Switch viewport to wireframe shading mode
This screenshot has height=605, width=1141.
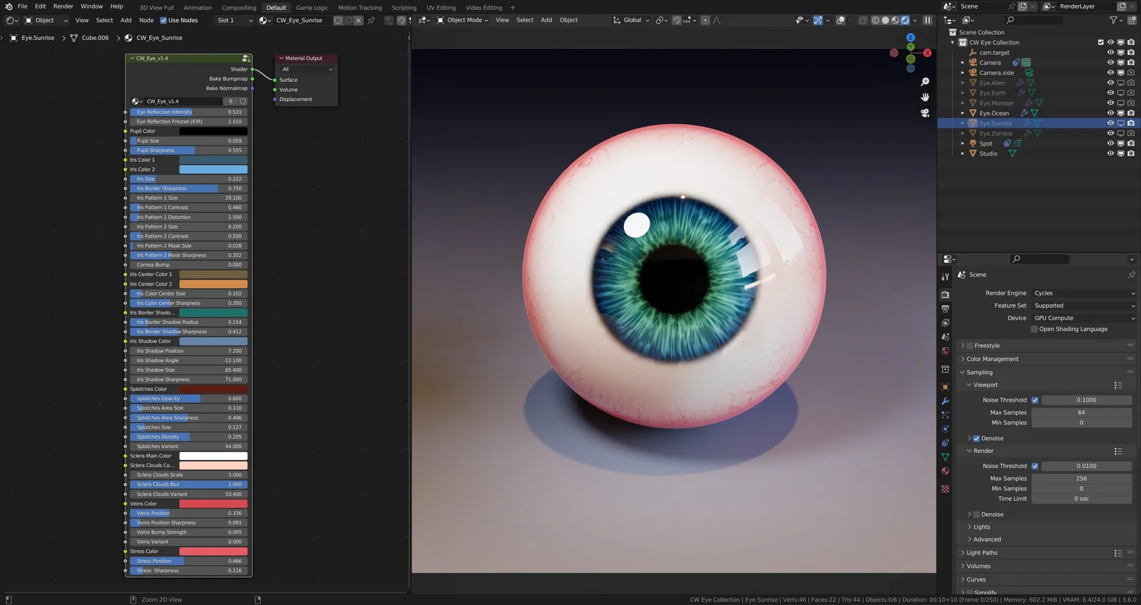[x=875, y=20]
